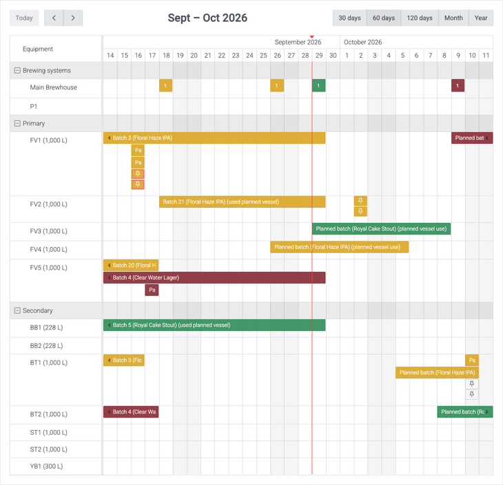Select the ST2 (1,000 L) row label
The height and width of the screenshot is (485, 503).
[49, 450]
